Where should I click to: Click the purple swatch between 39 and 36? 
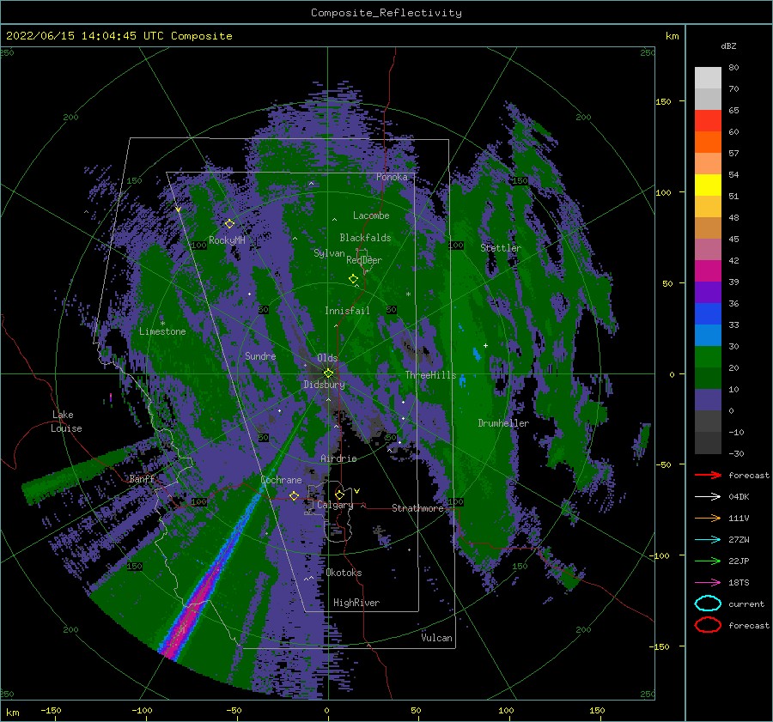pyautogui.click(x=708, y=293)
